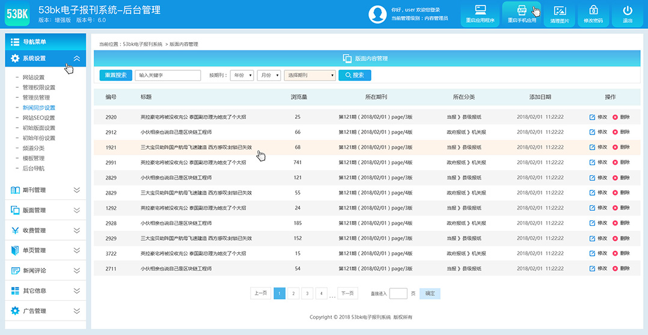Click the 53BK logo
The image size is (648, 335).
(x=17, y=14)
